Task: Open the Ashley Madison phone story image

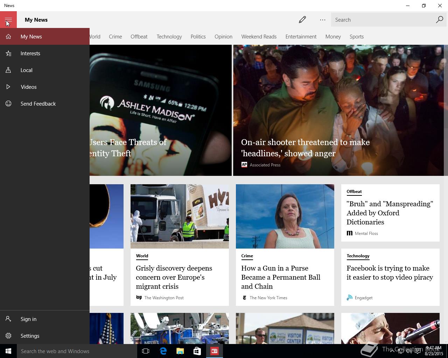Action: [x=161, y=110]
